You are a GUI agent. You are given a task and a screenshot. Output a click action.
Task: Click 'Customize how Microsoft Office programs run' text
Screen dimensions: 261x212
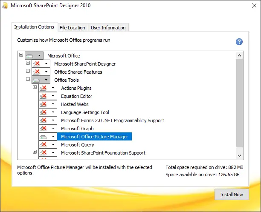point(64,40)
